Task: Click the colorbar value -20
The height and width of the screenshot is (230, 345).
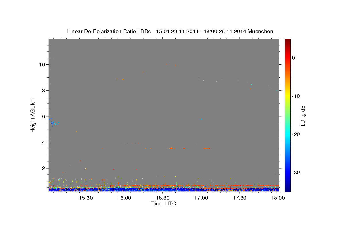Action: 296,134
